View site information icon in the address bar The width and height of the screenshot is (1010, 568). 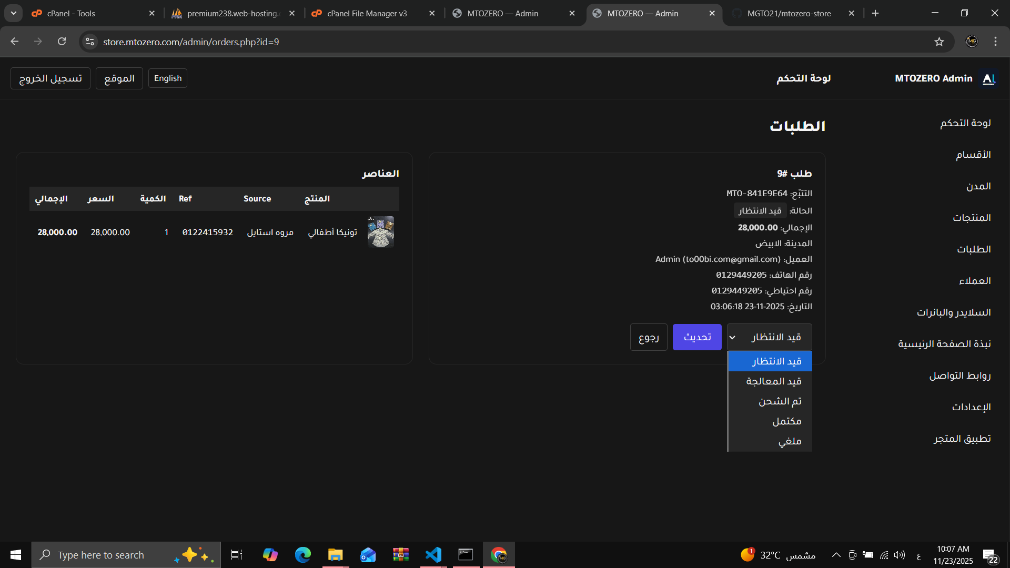click(90, 42)
